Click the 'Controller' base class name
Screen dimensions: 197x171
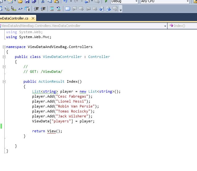click(99, 57)
